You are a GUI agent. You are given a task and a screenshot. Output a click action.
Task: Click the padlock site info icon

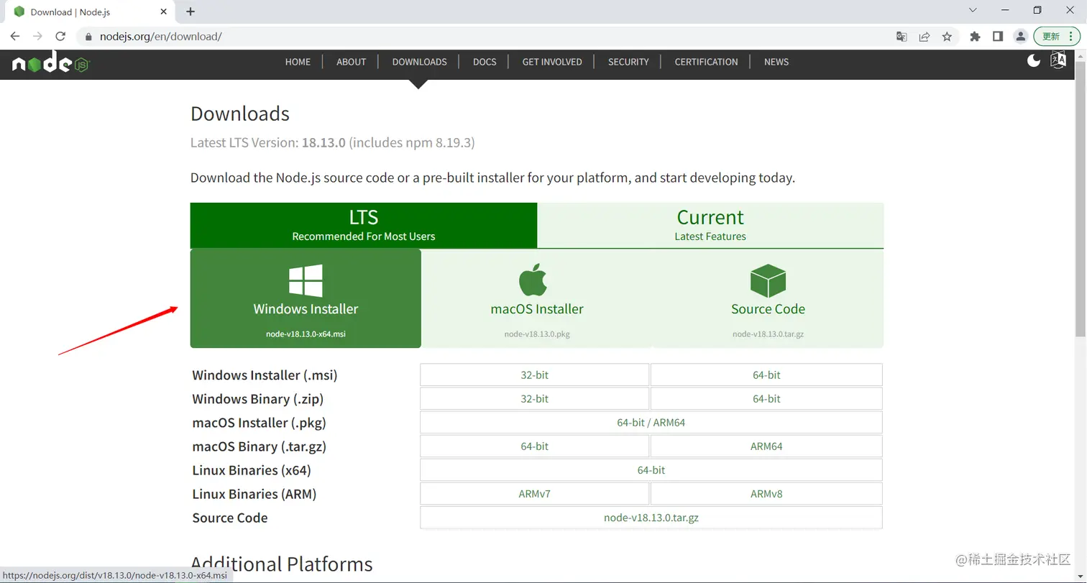[88, 37]
